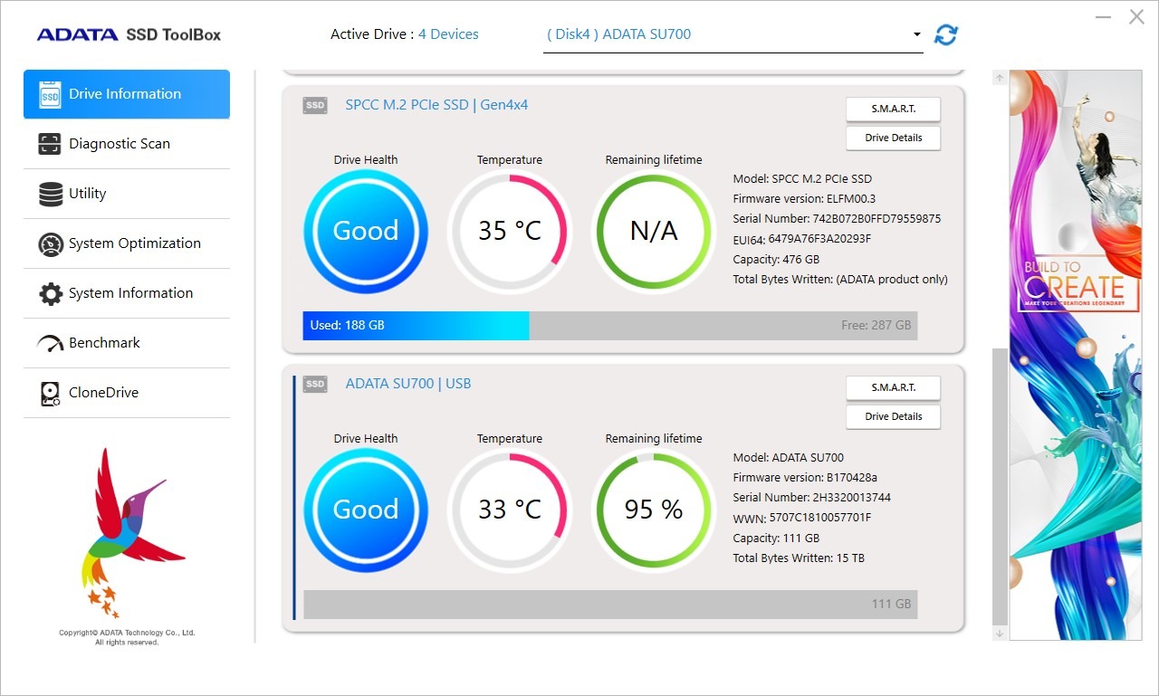The height and width of the screenshot is (696, 1159).
Task: Click Model: SPCC M.2 PCIe SSD text
Action: pos(802,179)
